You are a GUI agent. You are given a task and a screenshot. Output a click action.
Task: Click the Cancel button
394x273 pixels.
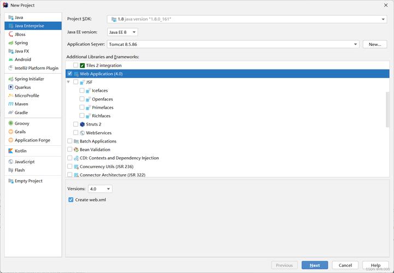pos(345,265)
